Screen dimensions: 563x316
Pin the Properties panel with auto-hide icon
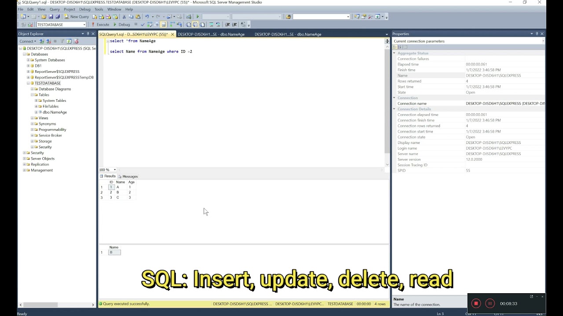tap(537, 34)
